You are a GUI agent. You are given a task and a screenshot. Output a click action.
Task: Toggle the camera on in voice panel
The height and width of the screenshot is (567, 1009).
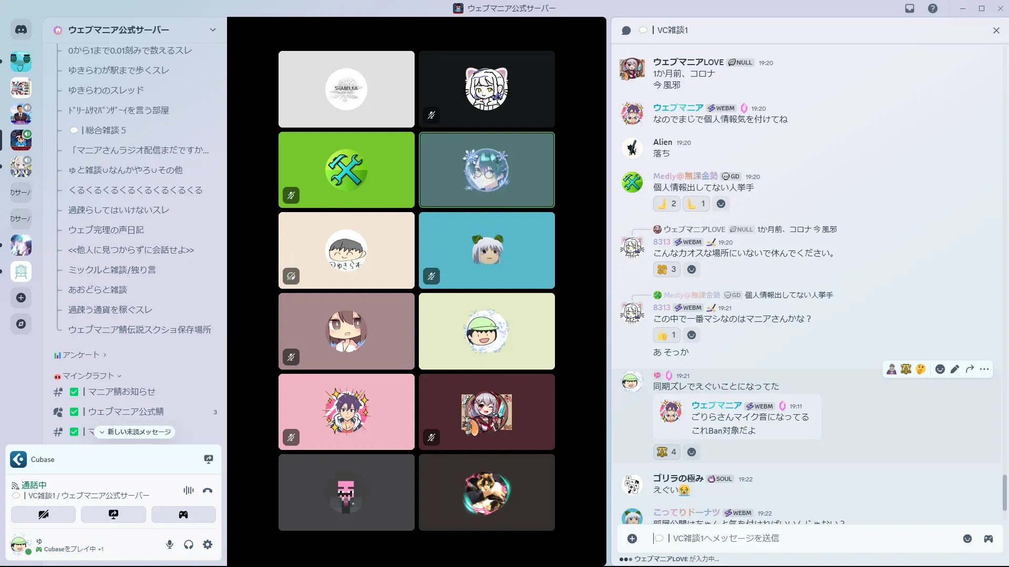pyautogui.click(x=43, y=514)
